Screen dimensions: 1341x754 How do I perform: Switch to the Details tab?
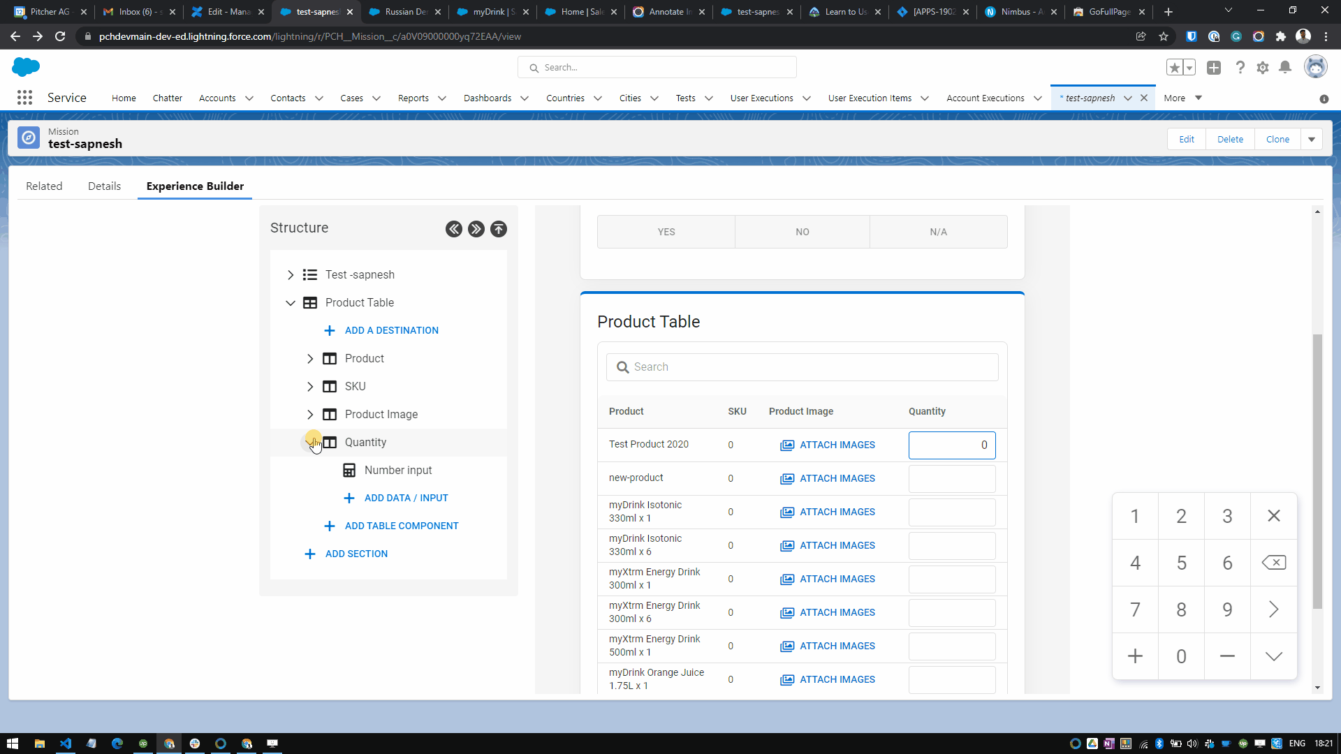pos(104,186)
